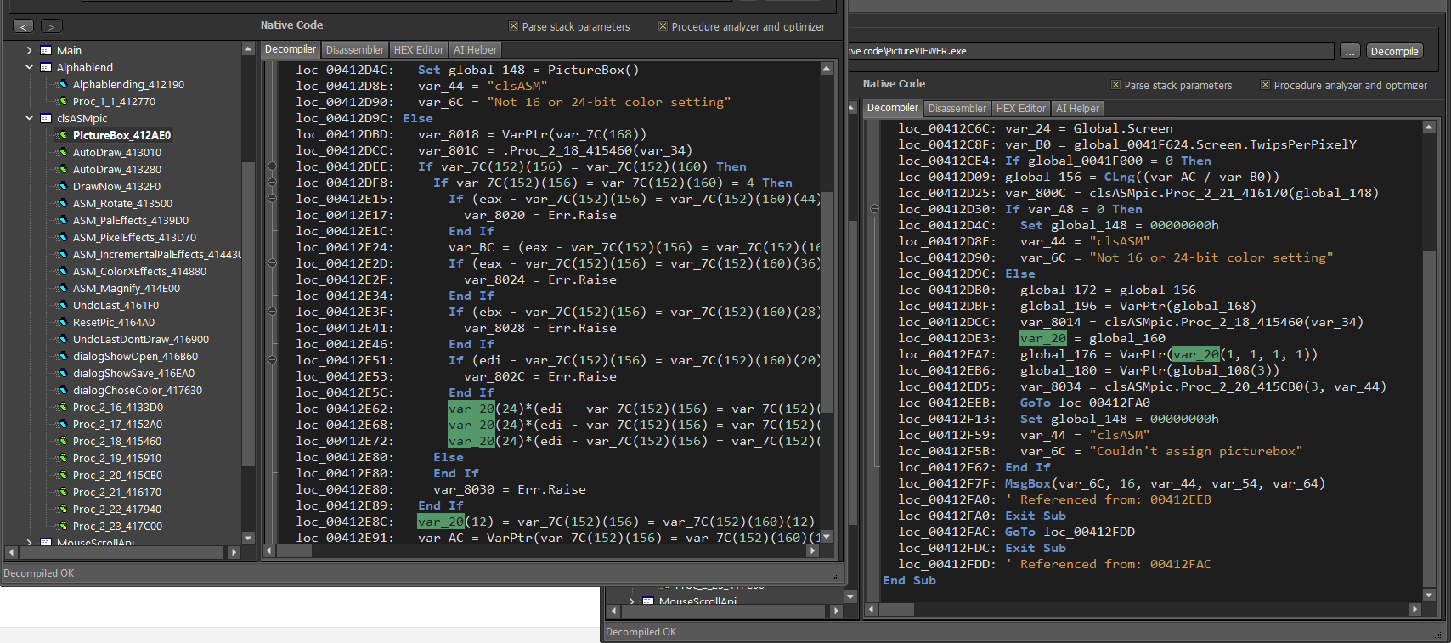The width and height of the screenshot is (1451, 643).
Task: Click AutoDraw_413280 procedure icon
Action: point(62,169)
